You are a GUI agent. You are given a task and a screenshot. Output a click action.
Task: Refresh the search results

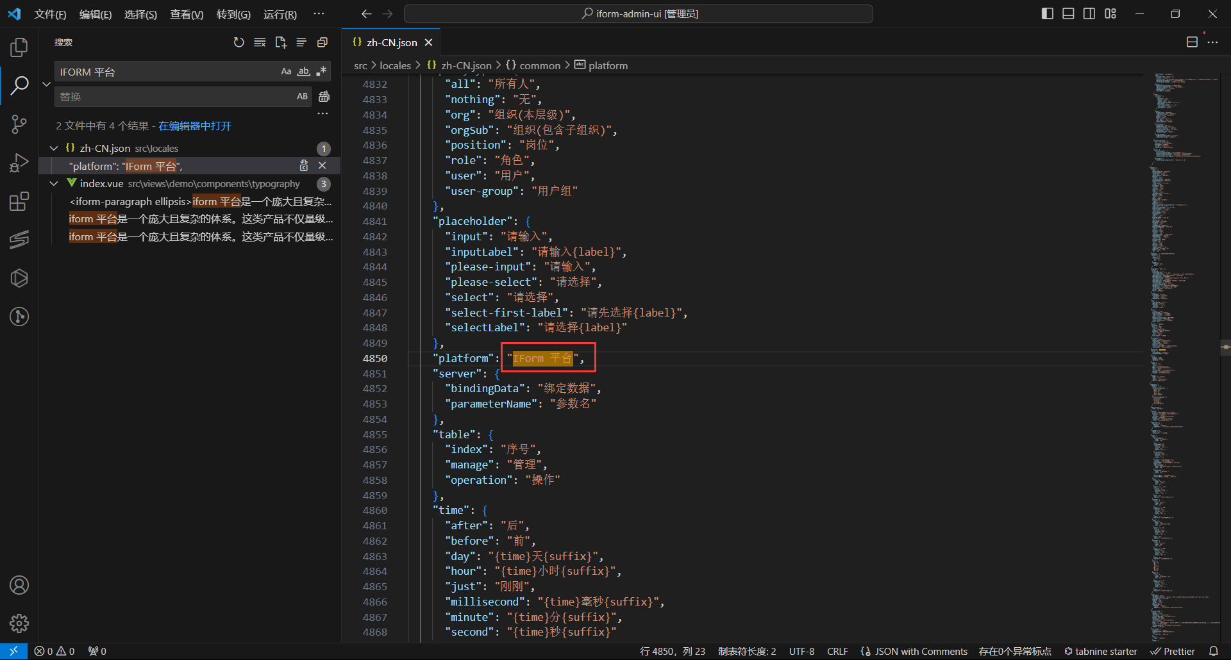pyautogui.click(x=239, y=42)
